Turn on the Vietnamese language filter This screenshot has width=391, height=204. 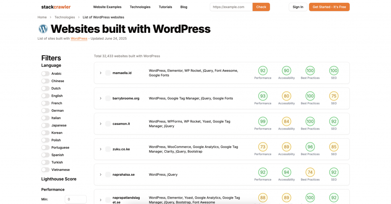click(x=45, y=170)
